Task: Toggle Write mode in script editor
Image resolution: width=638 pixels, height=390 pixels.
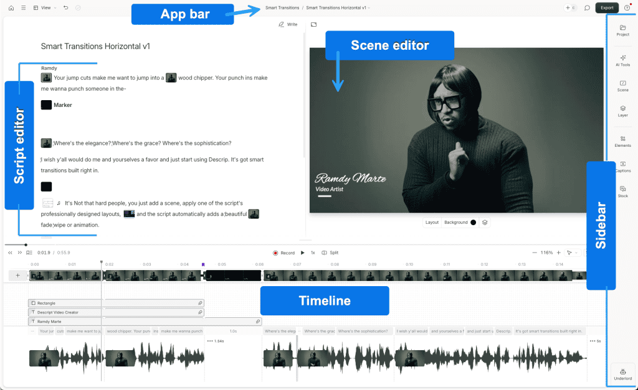Action: [x=288, y=24]
